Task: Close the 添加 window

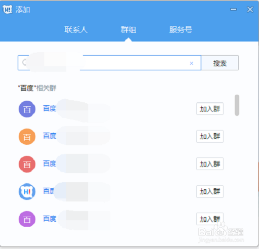Action: point(250,10)
